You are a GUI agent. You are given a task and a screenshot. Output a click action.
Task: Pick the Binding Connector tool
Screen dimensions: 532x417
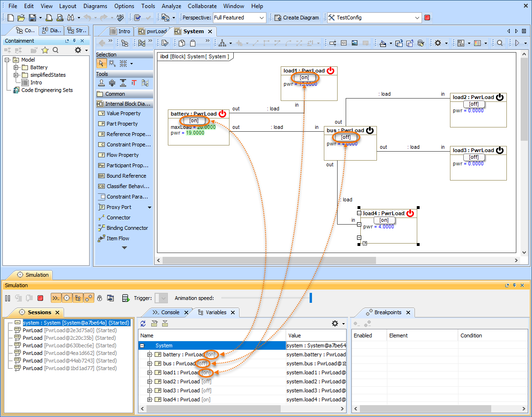point(127,228)
